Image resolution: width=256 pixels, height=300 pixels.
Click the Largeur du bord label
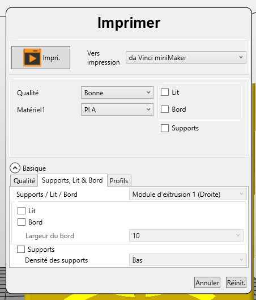click(x=50, y=236)
